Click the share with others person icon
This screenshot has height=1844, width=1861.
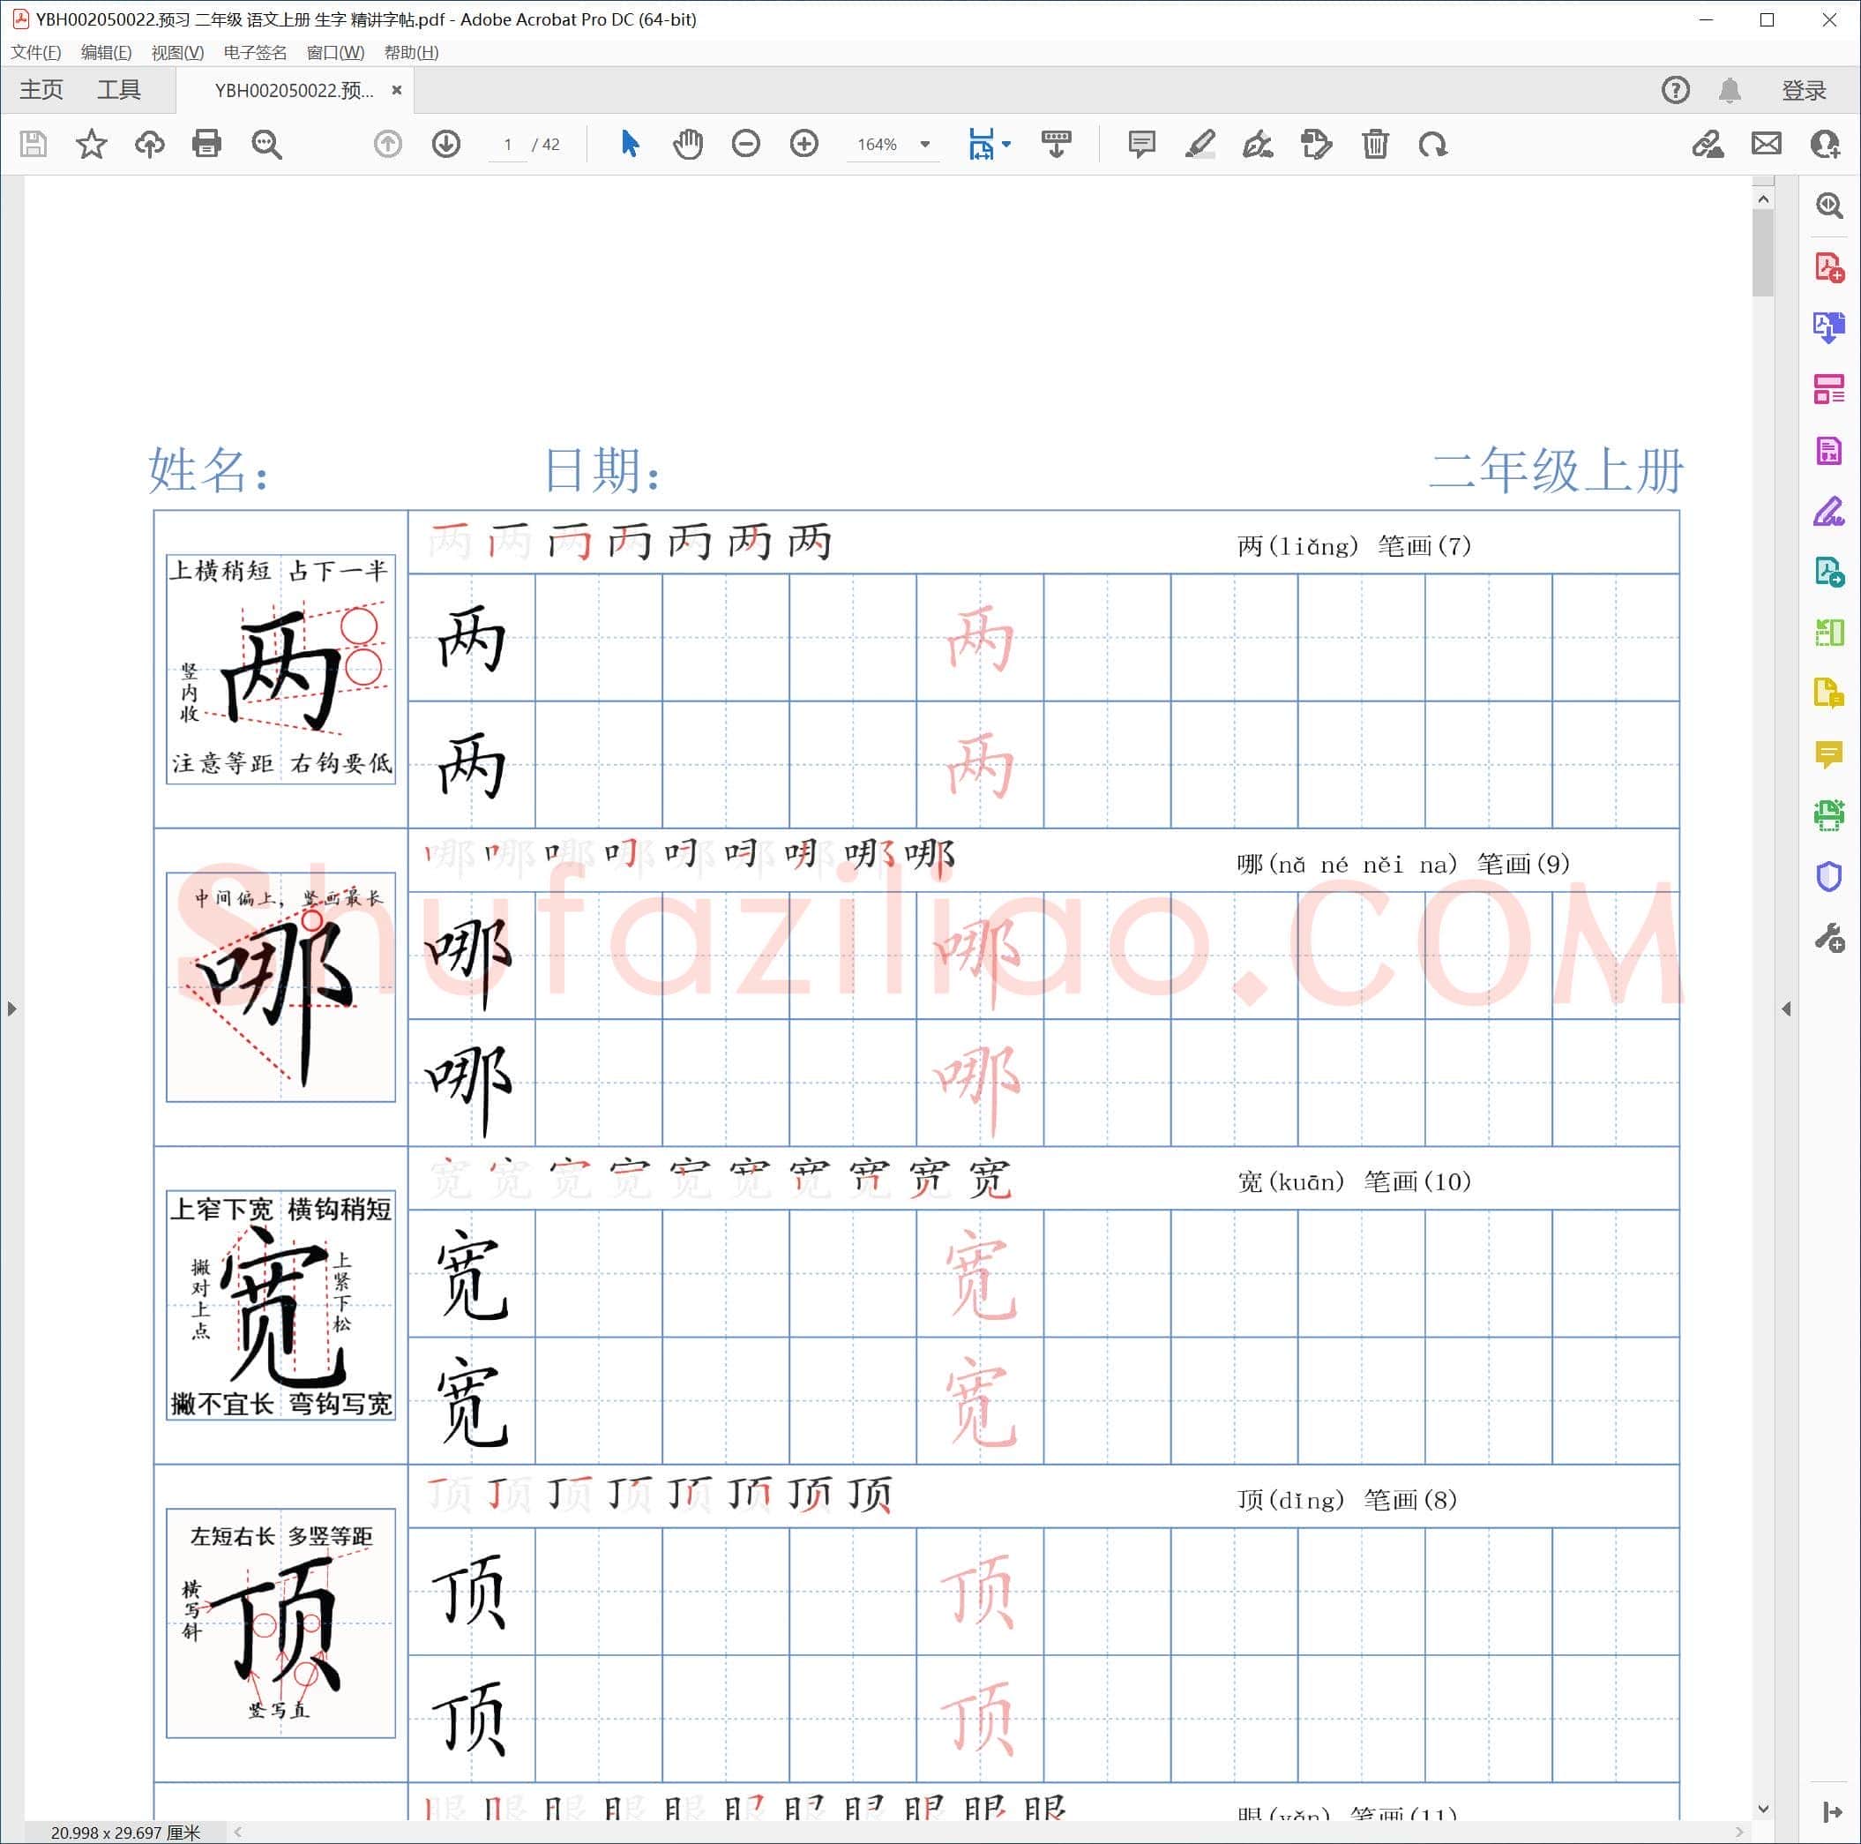pos(1826,145)
